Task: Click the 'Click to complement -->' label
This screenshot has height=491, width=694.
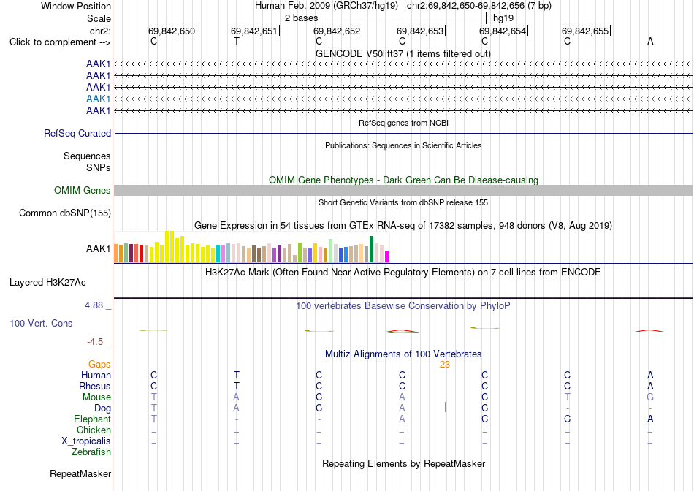Action: pos(60,42)
